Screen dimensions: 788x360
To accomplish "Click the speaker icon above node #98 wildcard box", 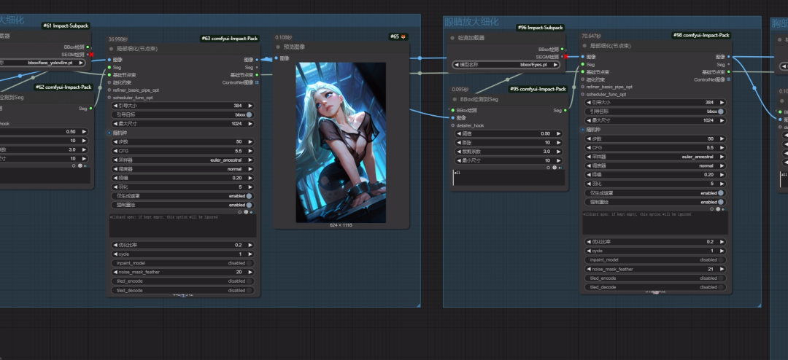I will click(725, 209).
